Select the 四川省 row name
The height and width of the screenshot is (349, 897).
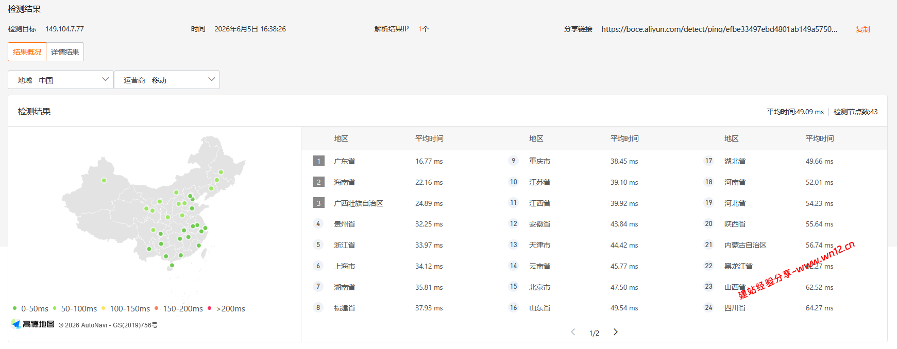735,308
